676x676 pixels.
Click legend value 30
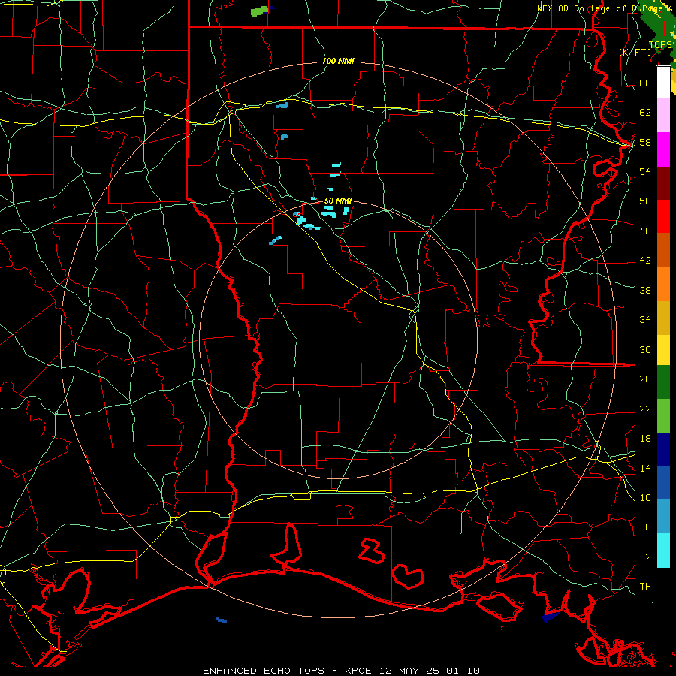tap(645, 349)
